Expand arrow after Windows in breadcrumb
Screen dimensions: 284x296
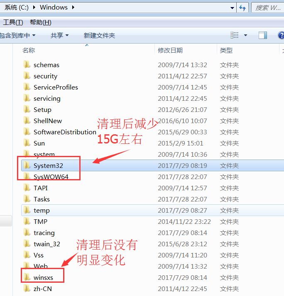click(x=73, y=7)
